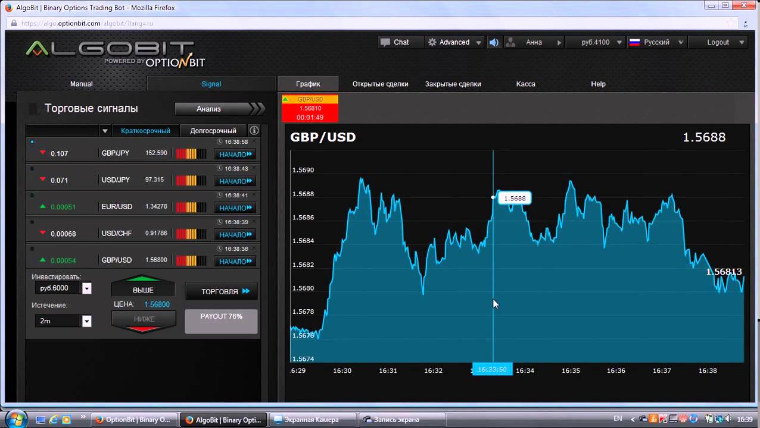
Task: Click the EUR/USD price 1.34278
Action: [x=156, y=206]
